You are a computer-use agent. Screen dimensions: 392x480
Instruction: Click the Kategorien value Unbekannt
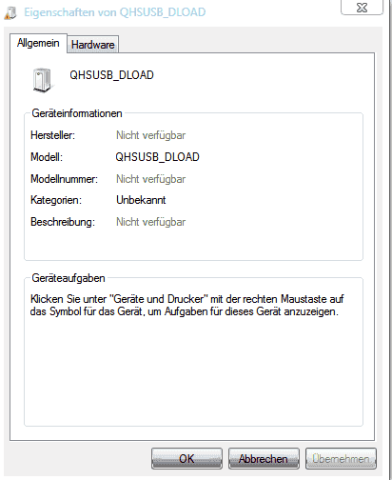(x=141, y=200)
